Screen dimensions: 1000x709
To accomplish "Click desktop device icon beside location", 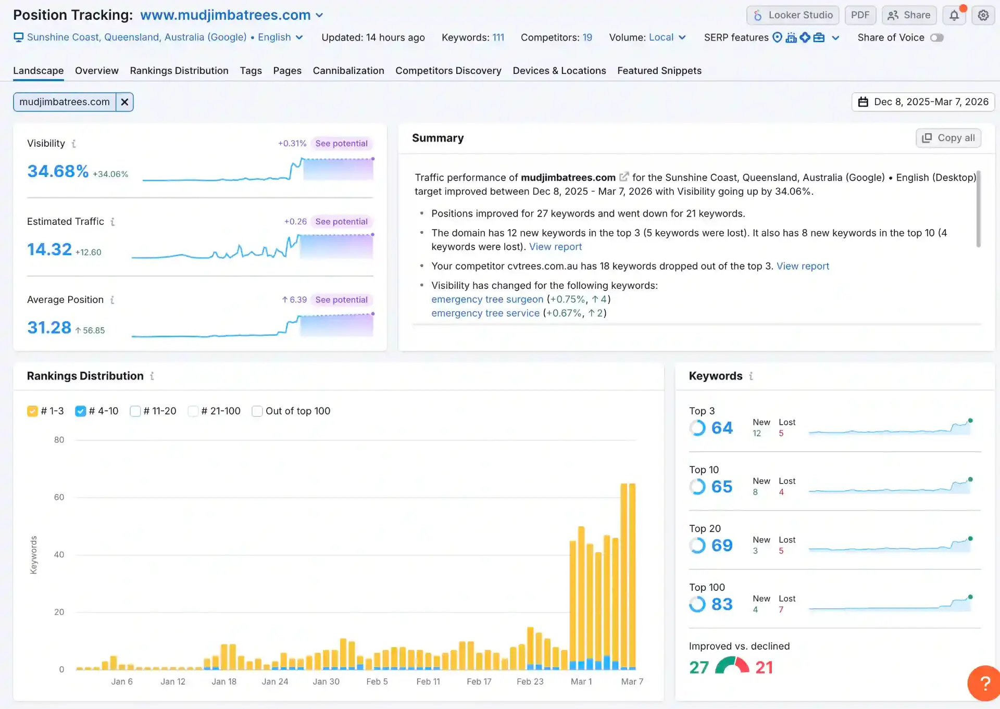I will pyautogui.click(x=19, y=37).
